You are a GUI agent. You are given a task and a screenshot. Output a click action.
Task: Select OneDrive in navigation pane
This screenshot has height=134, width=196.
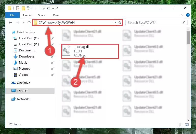click(x=23, y=83)
